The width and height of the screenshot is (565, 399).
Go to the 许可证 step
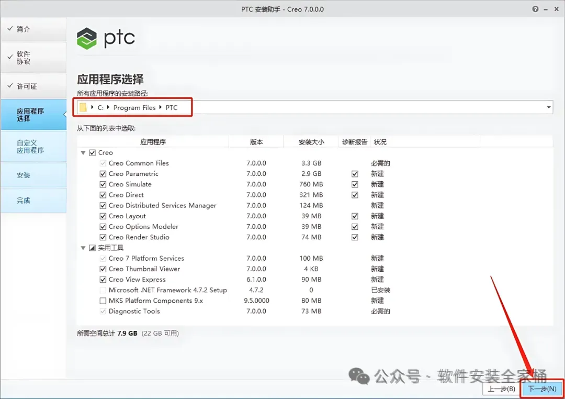tap(33, 86)
